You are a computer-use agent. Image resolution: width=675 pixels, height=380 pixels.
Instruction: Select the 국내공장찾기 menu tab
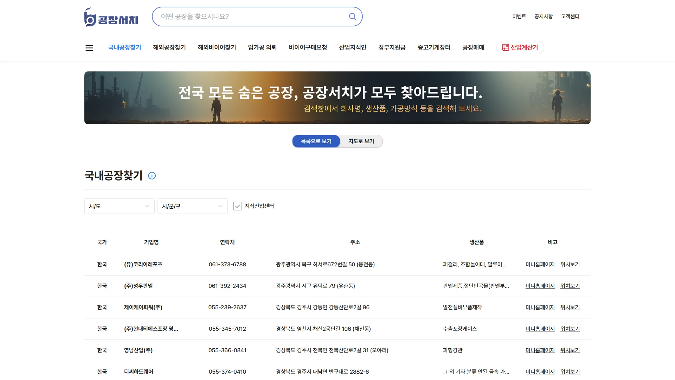click(125, 47)
